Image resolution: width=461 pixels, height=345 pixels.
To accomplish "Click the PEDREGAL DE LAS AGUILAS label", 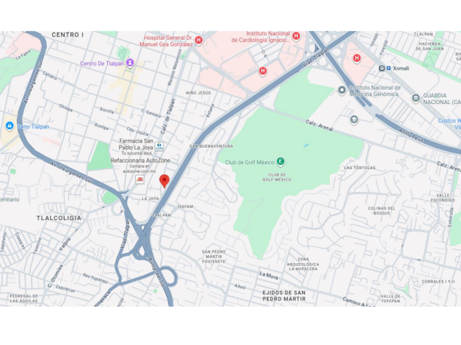I will (x=24, y=298).
